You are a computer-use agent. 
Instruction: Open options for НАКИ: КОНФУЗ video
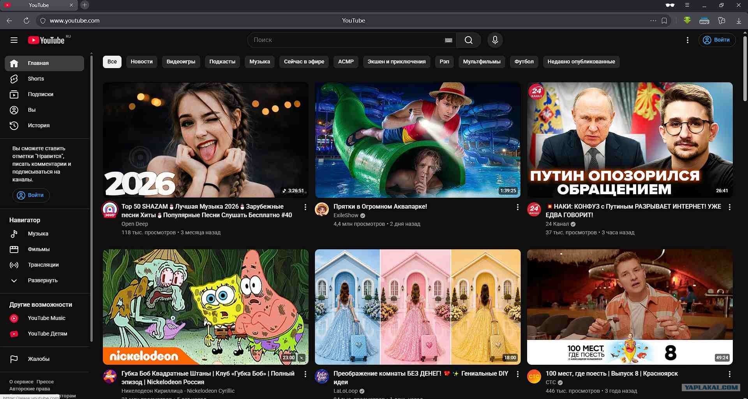coord(730,207)
